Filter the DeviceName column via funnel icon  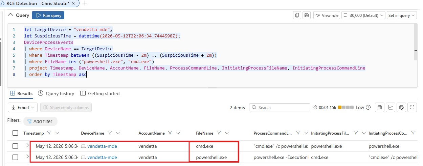(110, 133)
